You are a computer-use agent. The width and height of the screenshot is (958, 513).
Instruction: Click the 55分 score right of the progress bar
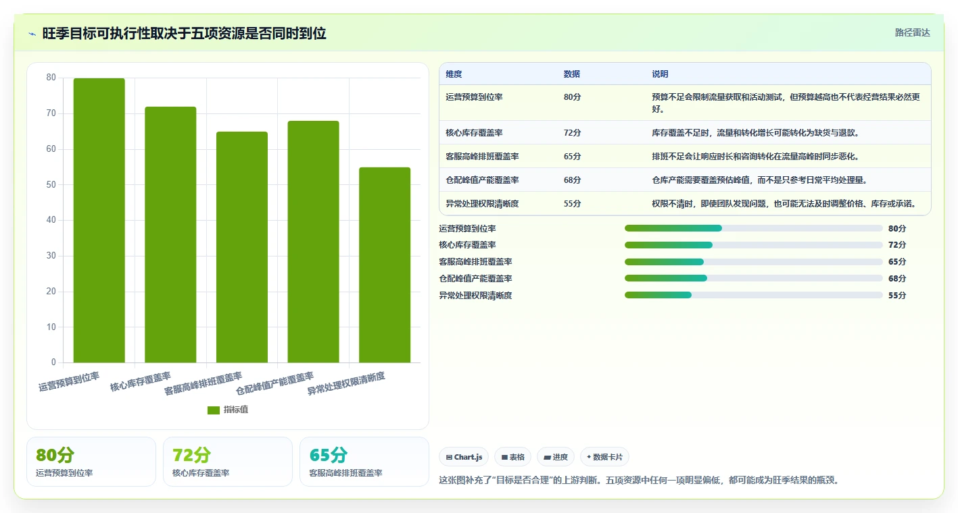(x=897, y=296)
